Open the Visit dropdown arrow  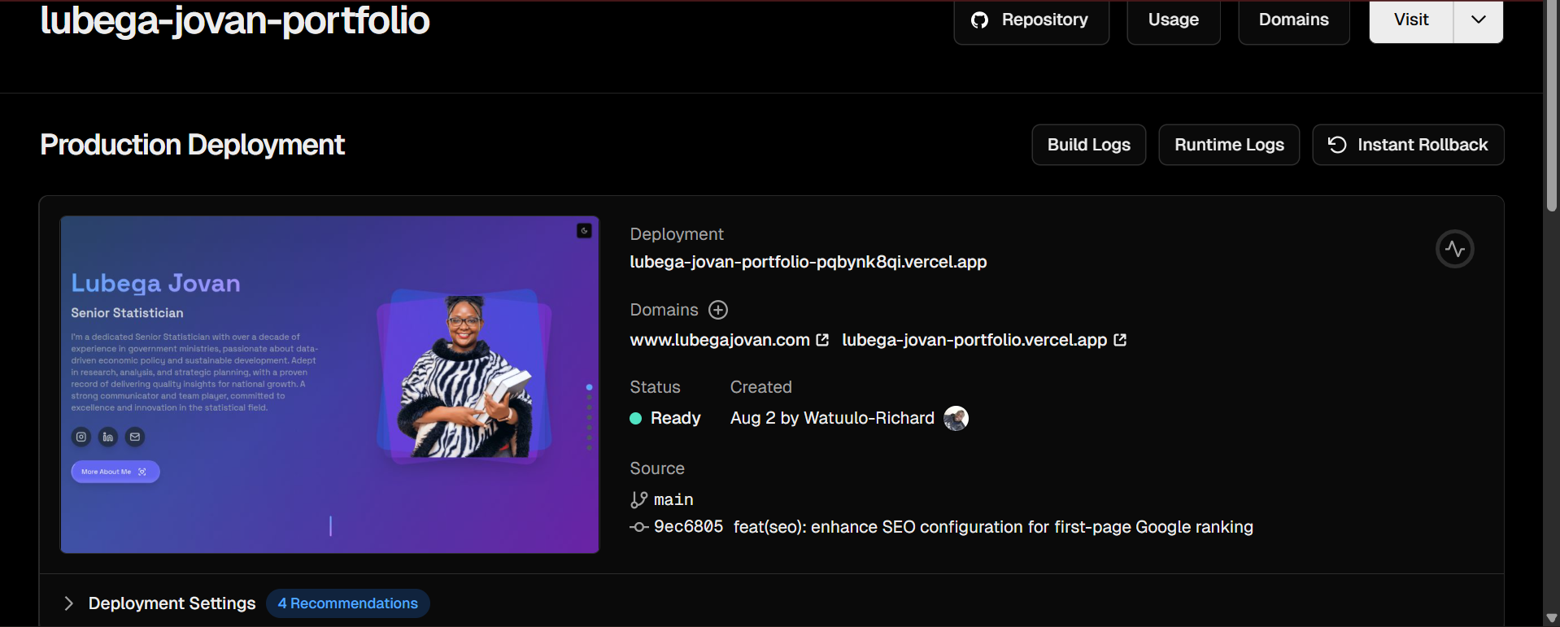pyautogui.click(x=1478, y=20)
